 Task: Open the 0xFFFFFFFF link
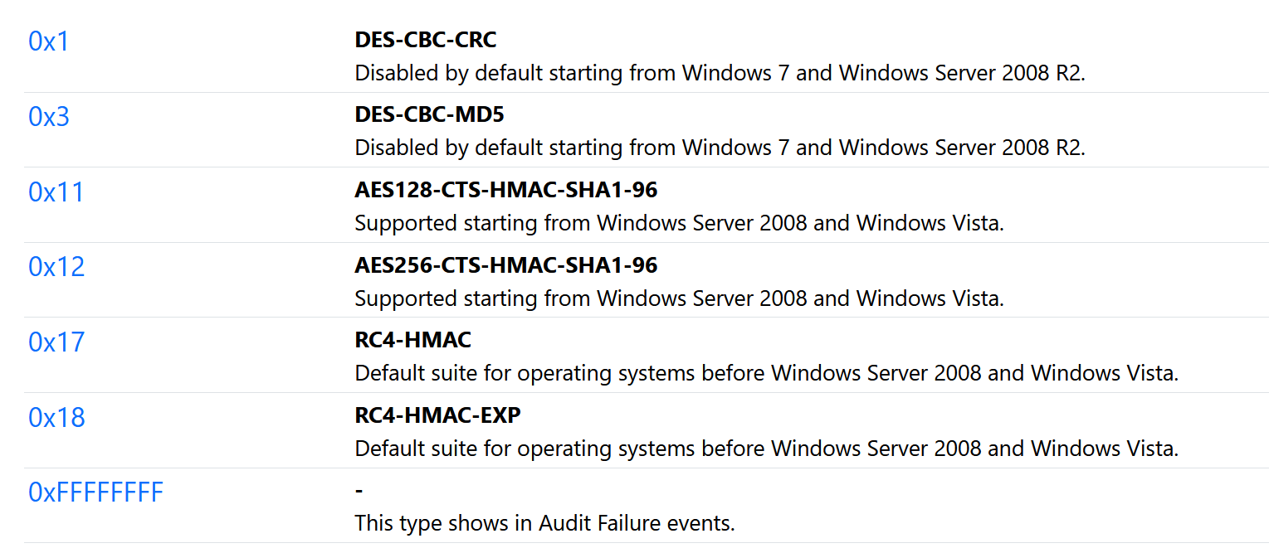pyautogui.click(x=95, y=493)
